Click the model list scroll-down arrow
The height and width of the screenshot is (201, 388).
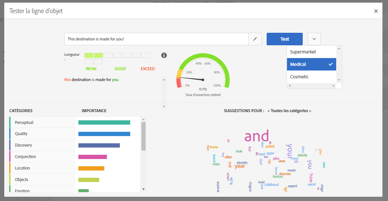coord(339,80)
